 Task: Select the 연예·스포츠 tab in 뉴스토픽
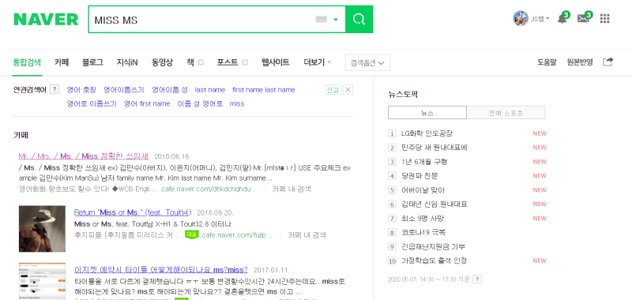[x=506, y=113]
